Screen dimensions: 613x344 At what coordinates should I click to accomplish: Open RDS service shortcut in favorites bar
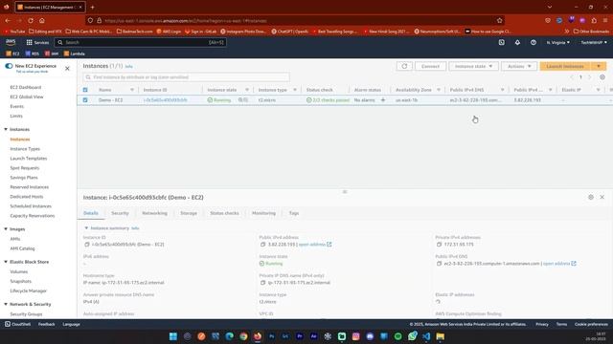click(x=32, y=54)
